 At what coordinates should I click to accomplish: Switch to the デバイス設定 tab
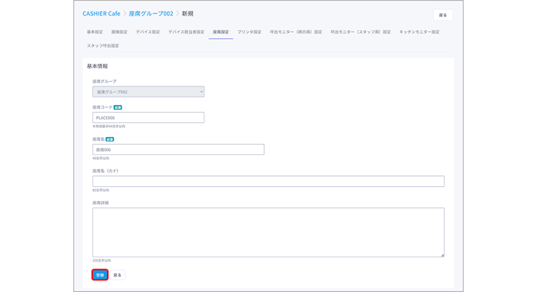(148, 32)
